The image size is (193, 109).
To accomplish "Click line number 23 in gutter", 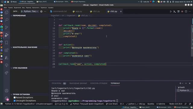I will [54, 64].
